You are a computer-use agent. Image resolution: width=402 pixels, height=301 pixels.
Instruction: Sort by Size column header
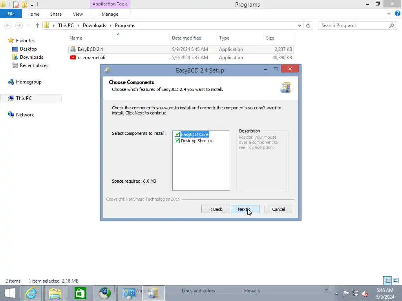click(270, 38)
